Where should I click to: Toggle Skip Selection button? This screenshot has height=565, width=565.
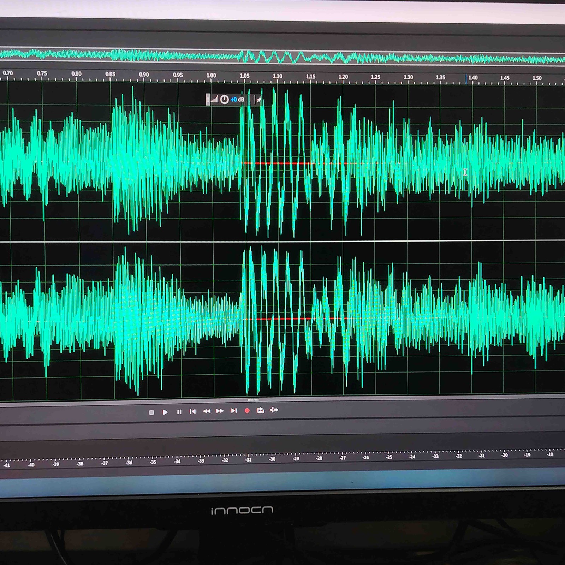(x=274, y=410)
